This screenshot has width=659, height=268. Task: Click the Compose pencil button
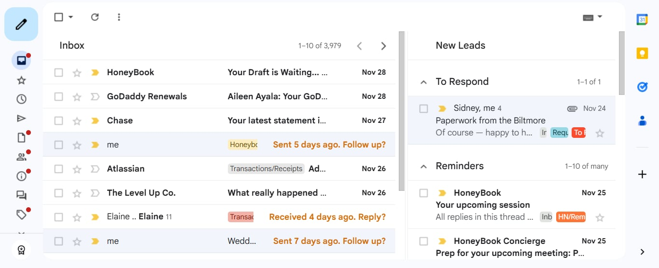[21, 24]
